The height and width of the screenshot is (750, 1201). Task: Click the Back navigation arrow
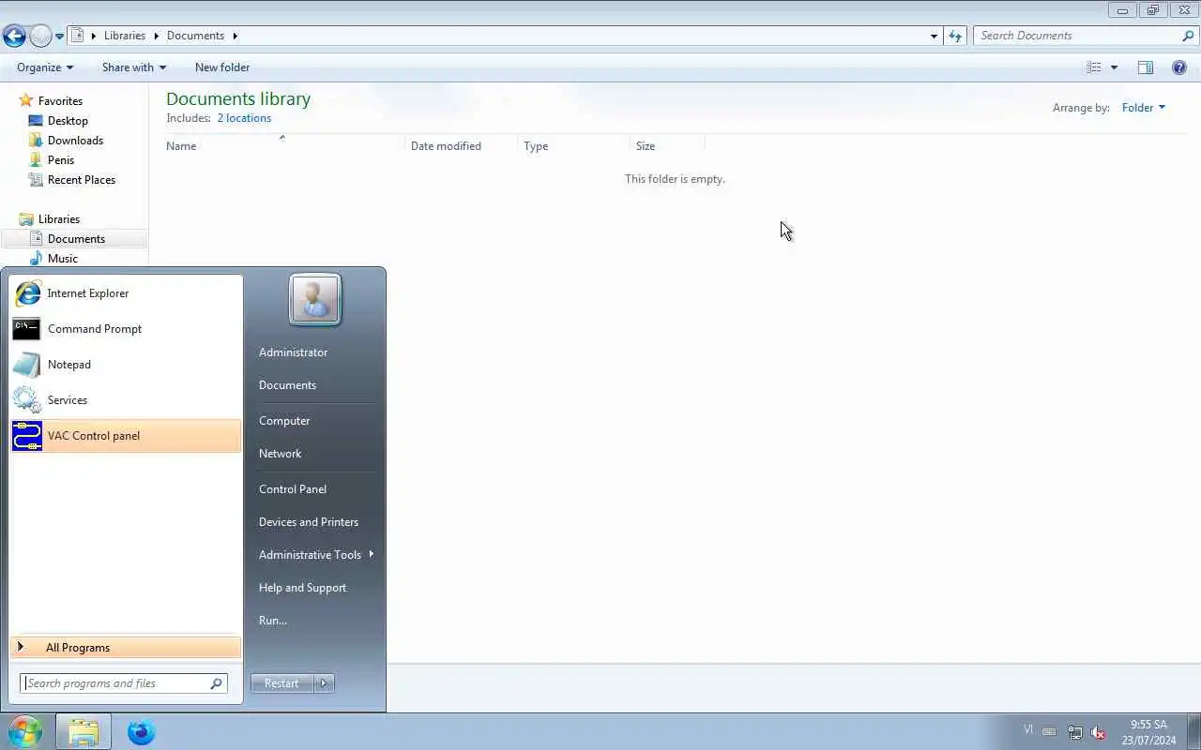[x=14, y=37]
